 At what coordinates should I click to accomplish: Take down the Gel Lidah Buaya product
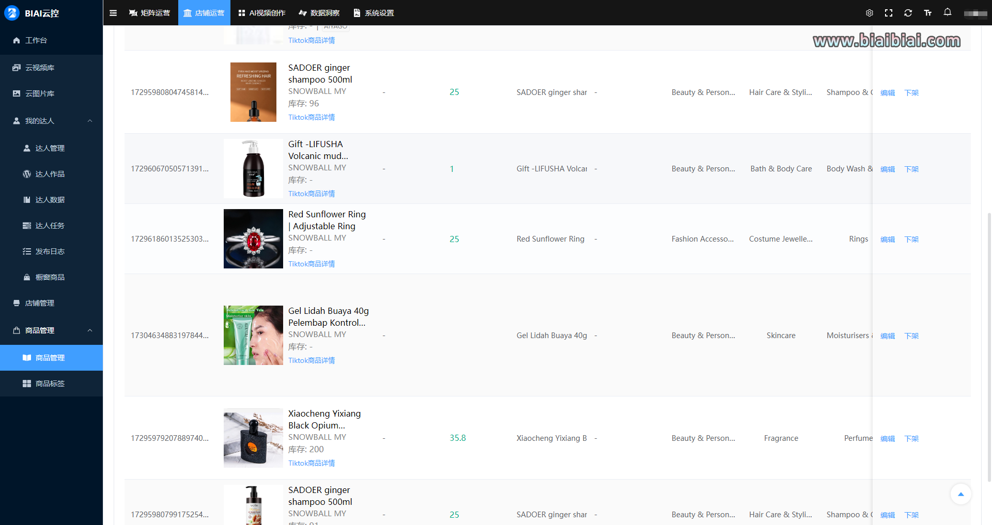911,336
